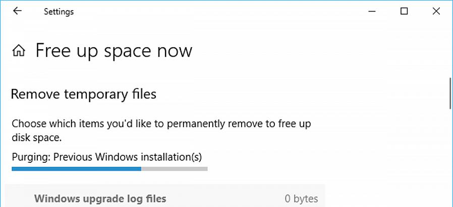This screenshot has width=453, height=207.
Task: Click the 0 bytes size label
Action: 301,198
